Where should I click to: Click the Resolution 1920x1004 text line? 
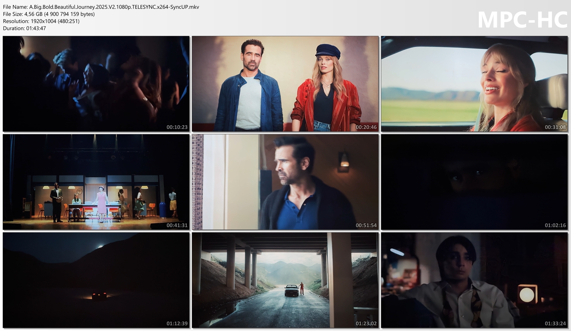pyautogui.click(x=41, y=21)
